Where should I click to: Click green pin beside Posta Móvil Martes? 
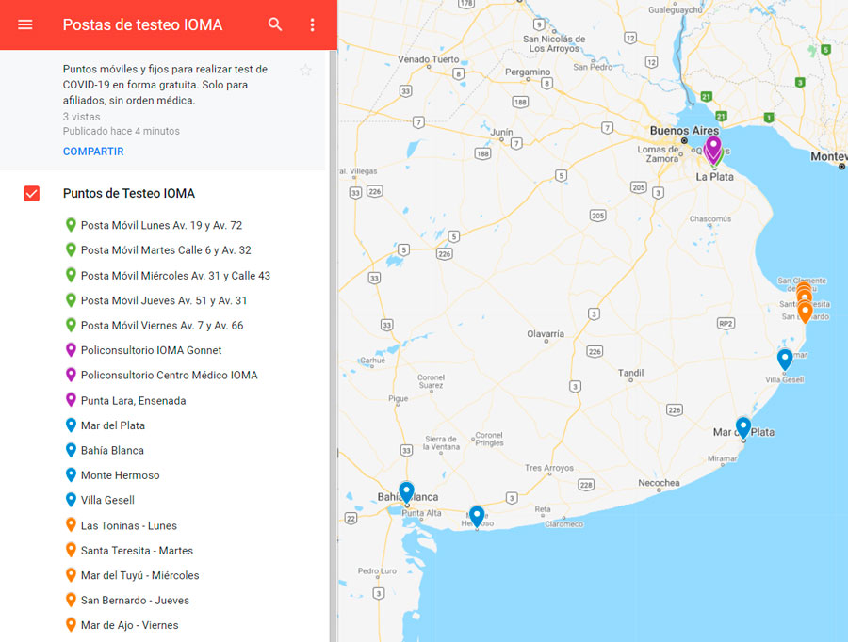71,249
